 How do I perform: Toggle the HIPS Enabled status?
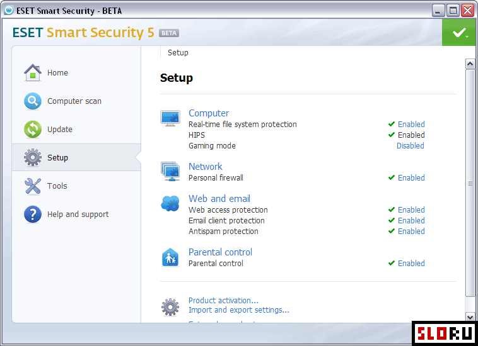tap(411, 135)
